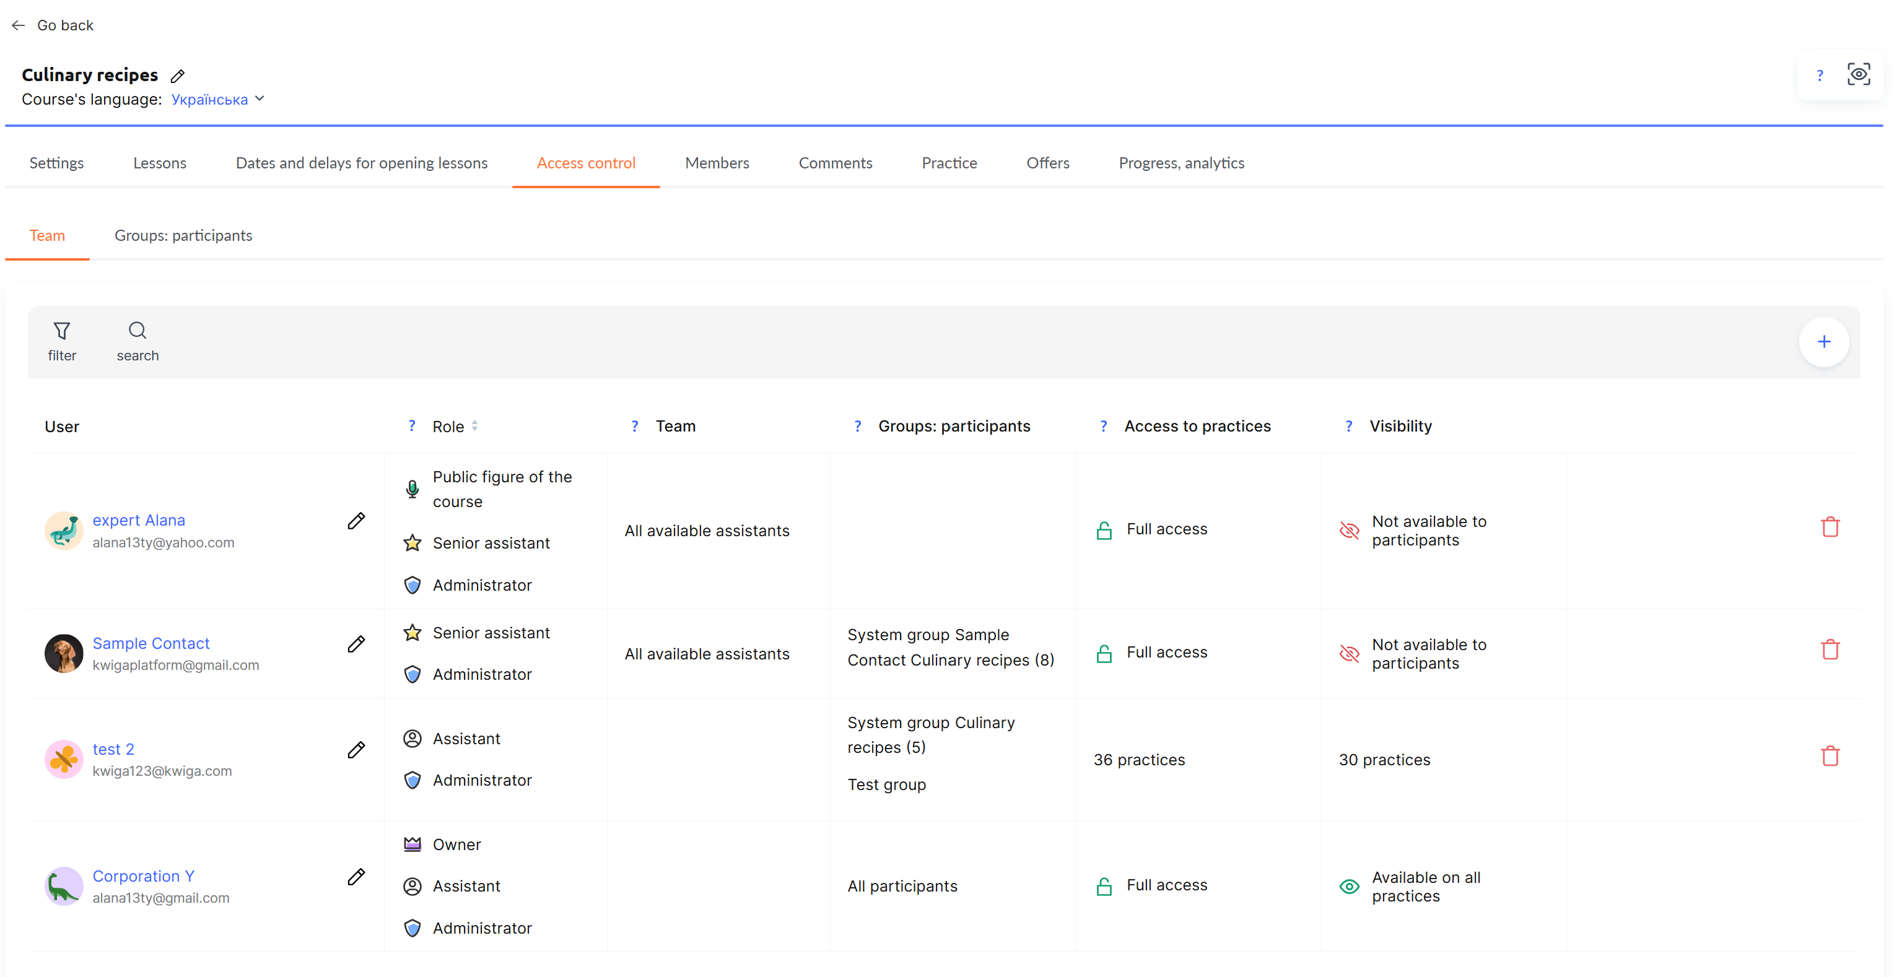Toggle crossed-eye visibility for Sample Contact

tap(1349, 654)
